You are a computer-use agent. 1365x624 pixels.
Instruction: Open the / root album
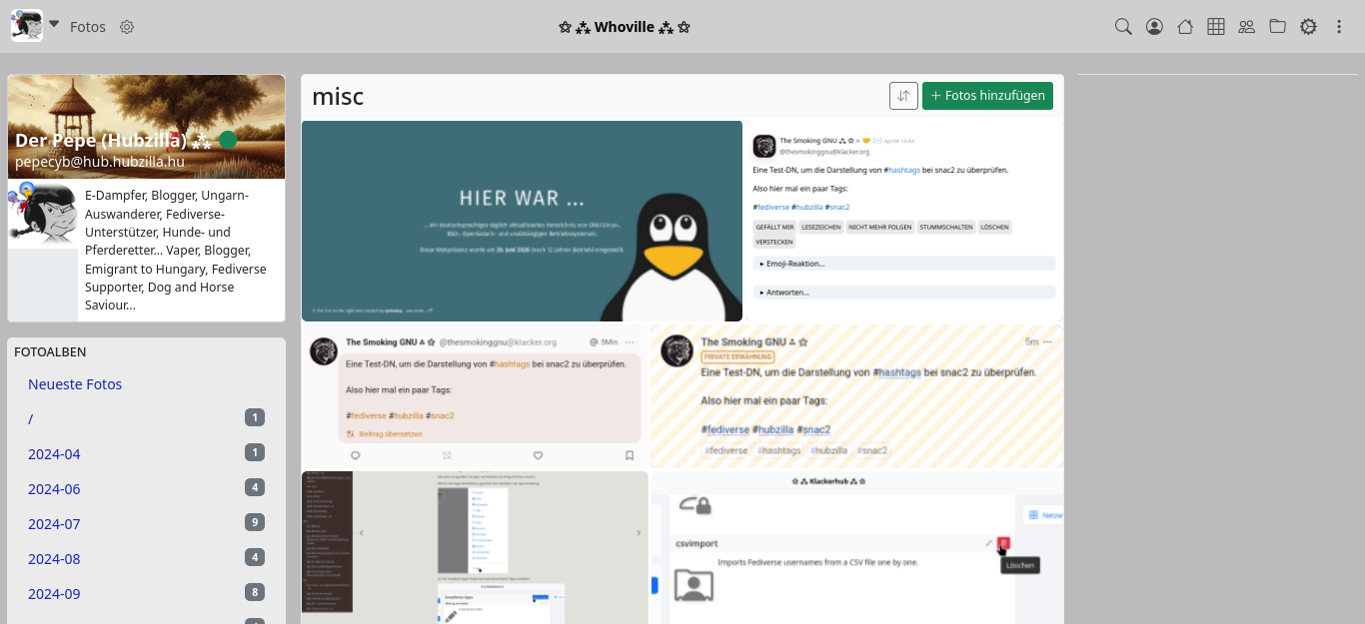(30, 419)
